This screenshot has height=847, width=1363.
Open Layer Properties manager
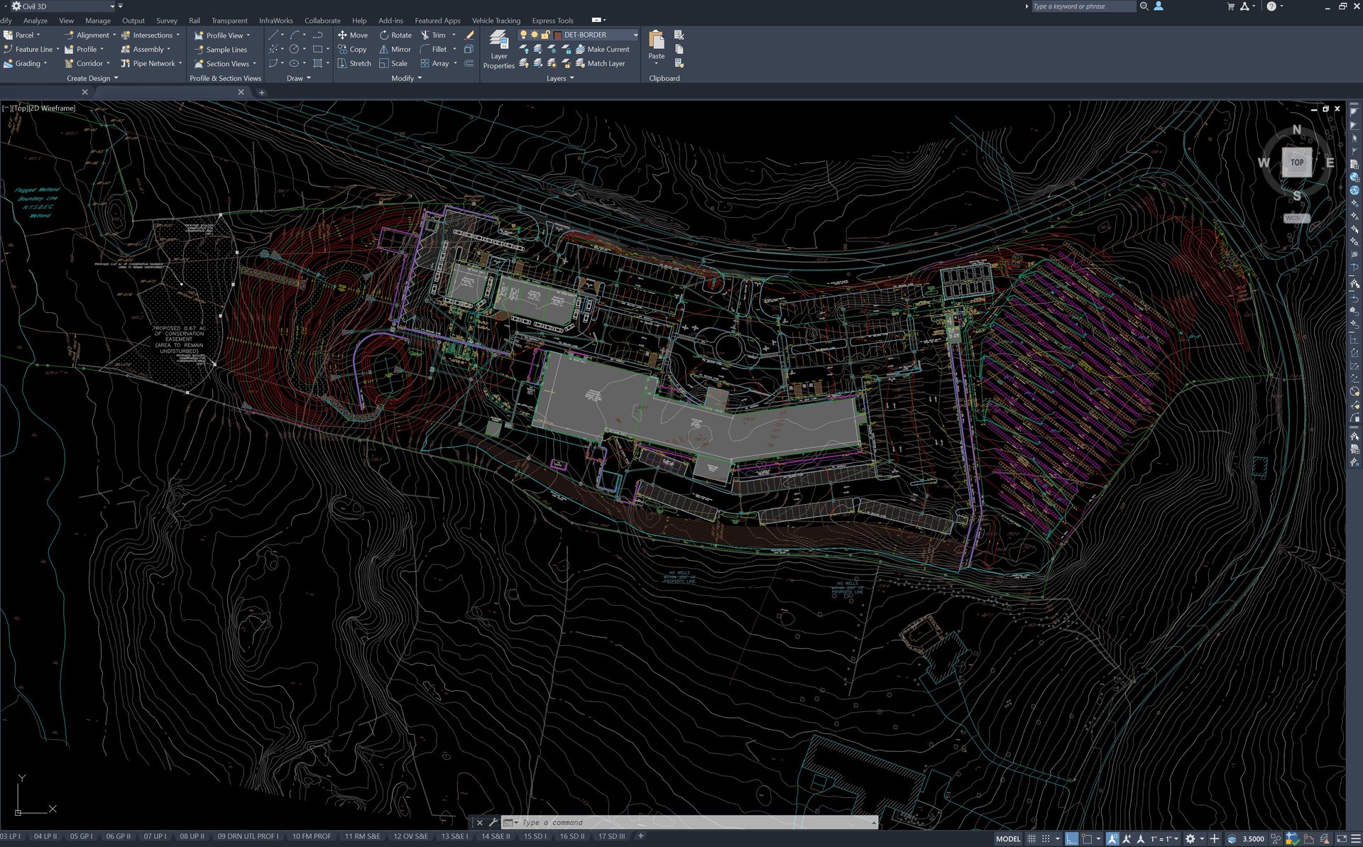[x=498, y=48]
